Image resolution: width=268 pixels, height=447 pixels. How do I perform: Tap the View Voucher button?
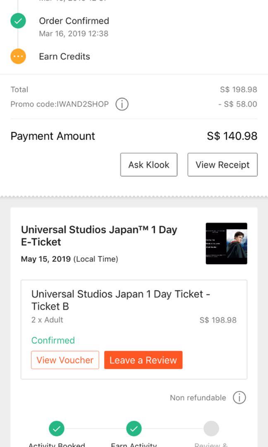point(65,360)
